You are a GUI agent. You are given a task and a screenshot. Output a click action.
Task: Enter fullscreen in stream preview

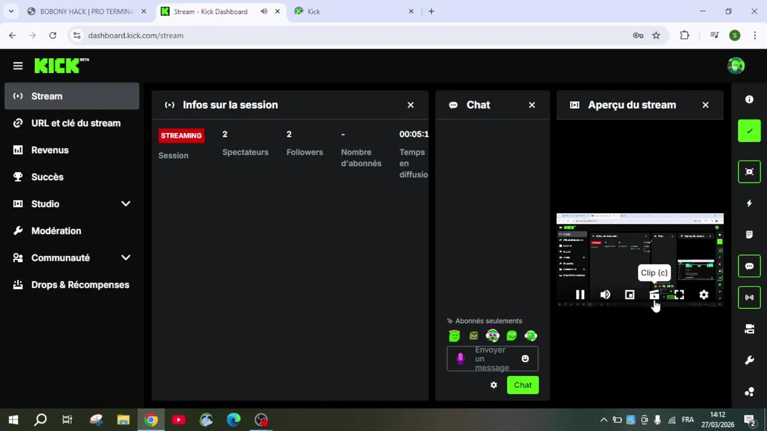tap(679, 295)
